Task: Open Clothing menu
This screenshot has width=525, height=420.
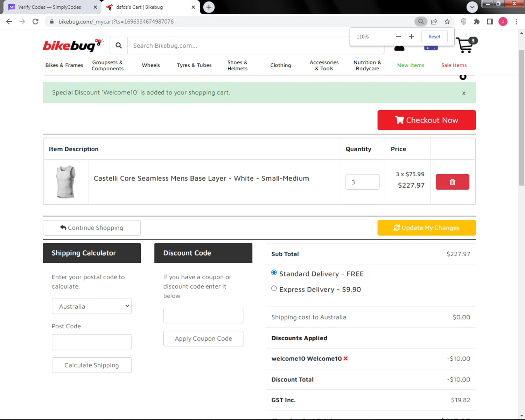Action: pyautogui.click(x=281, y=65)
